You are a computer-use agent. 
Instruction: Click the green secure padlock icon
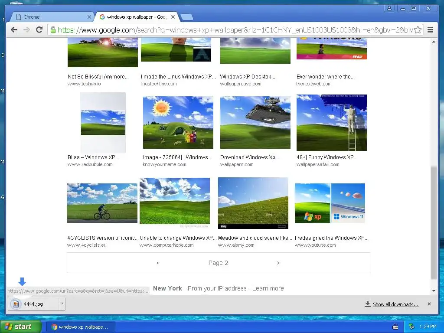pyautogui.click(x=53, y=30)
